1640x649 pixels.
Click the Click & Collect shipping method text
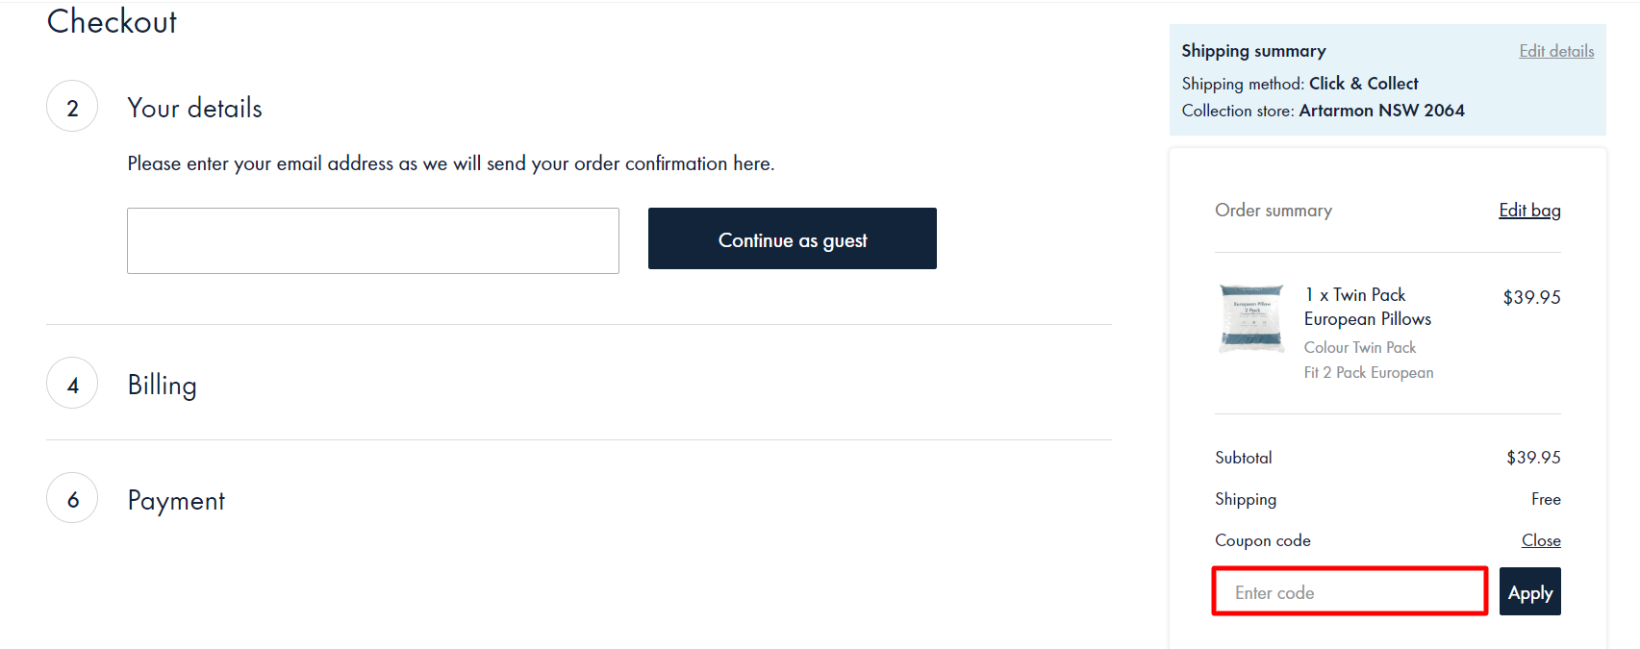pos(1363,84)
